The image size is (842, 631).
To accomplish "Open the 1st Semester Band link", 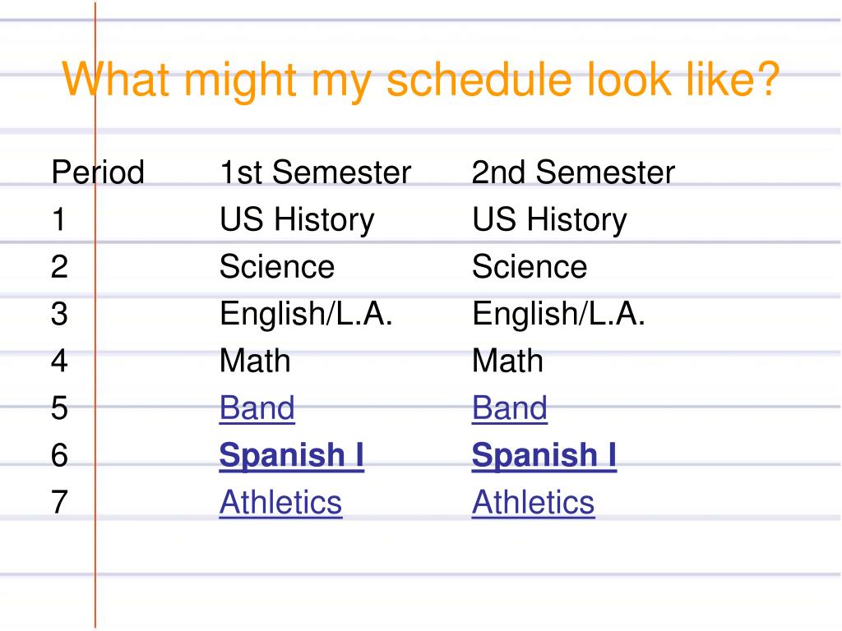I will pos(257,408).
